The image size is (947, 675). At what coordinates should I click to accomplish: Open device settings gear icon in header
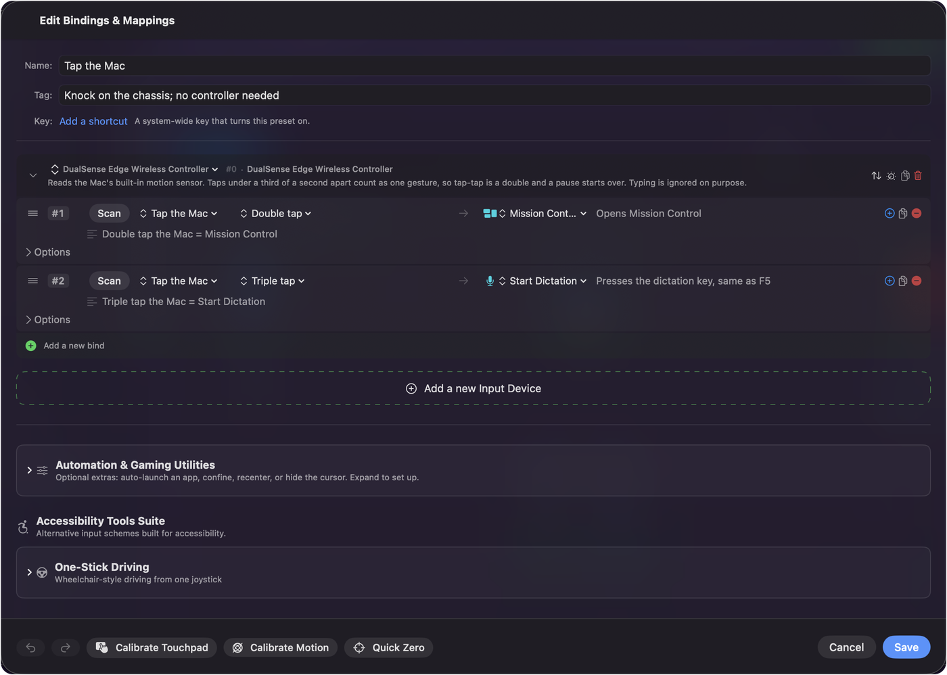pos(891,176)
